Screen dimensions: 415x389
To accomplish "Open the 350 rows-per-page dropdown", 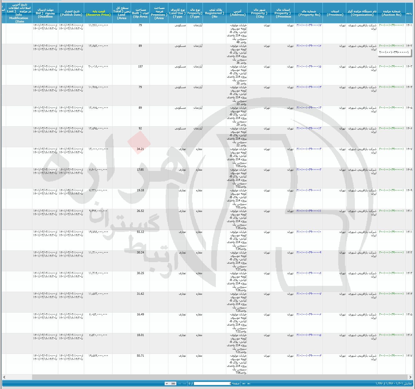I will 171,383.
